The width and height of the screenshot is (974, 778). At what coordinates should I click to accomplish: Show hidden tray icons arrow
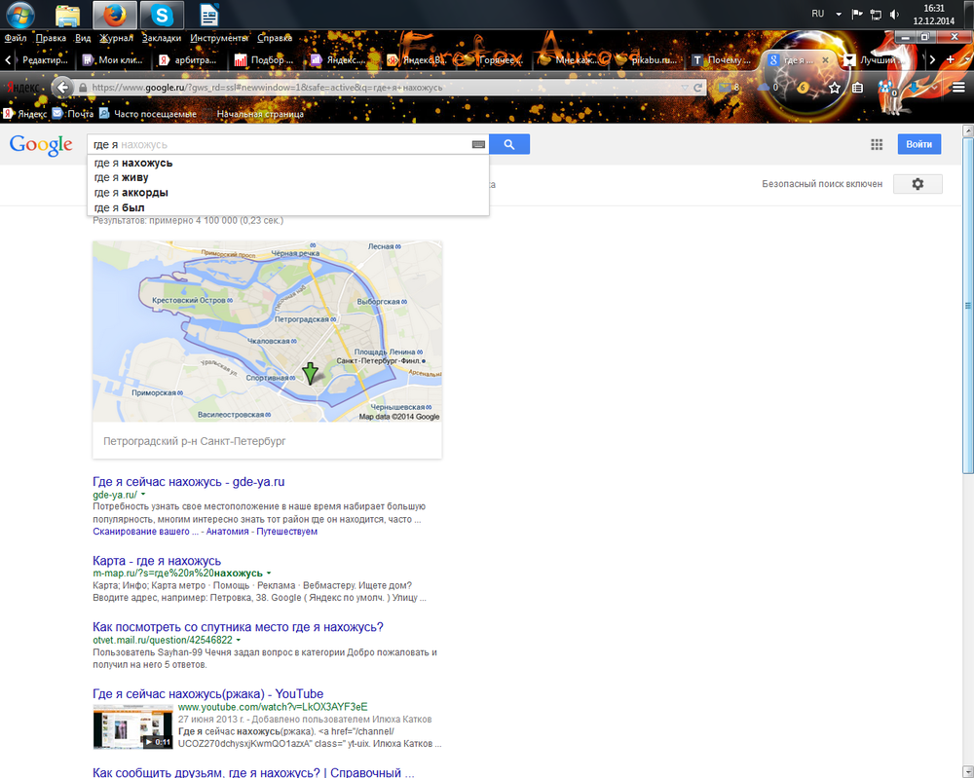pyautogui.click(x=839, y=14)
